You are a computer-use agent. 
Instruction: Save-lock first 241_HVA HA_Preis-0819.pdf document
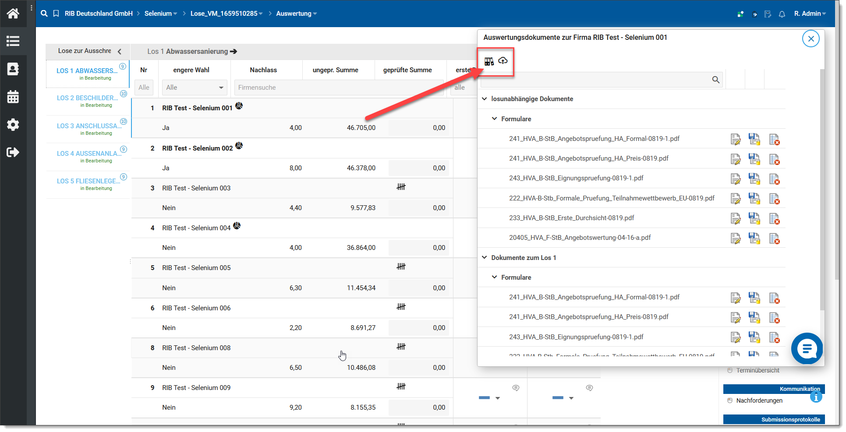754,159
